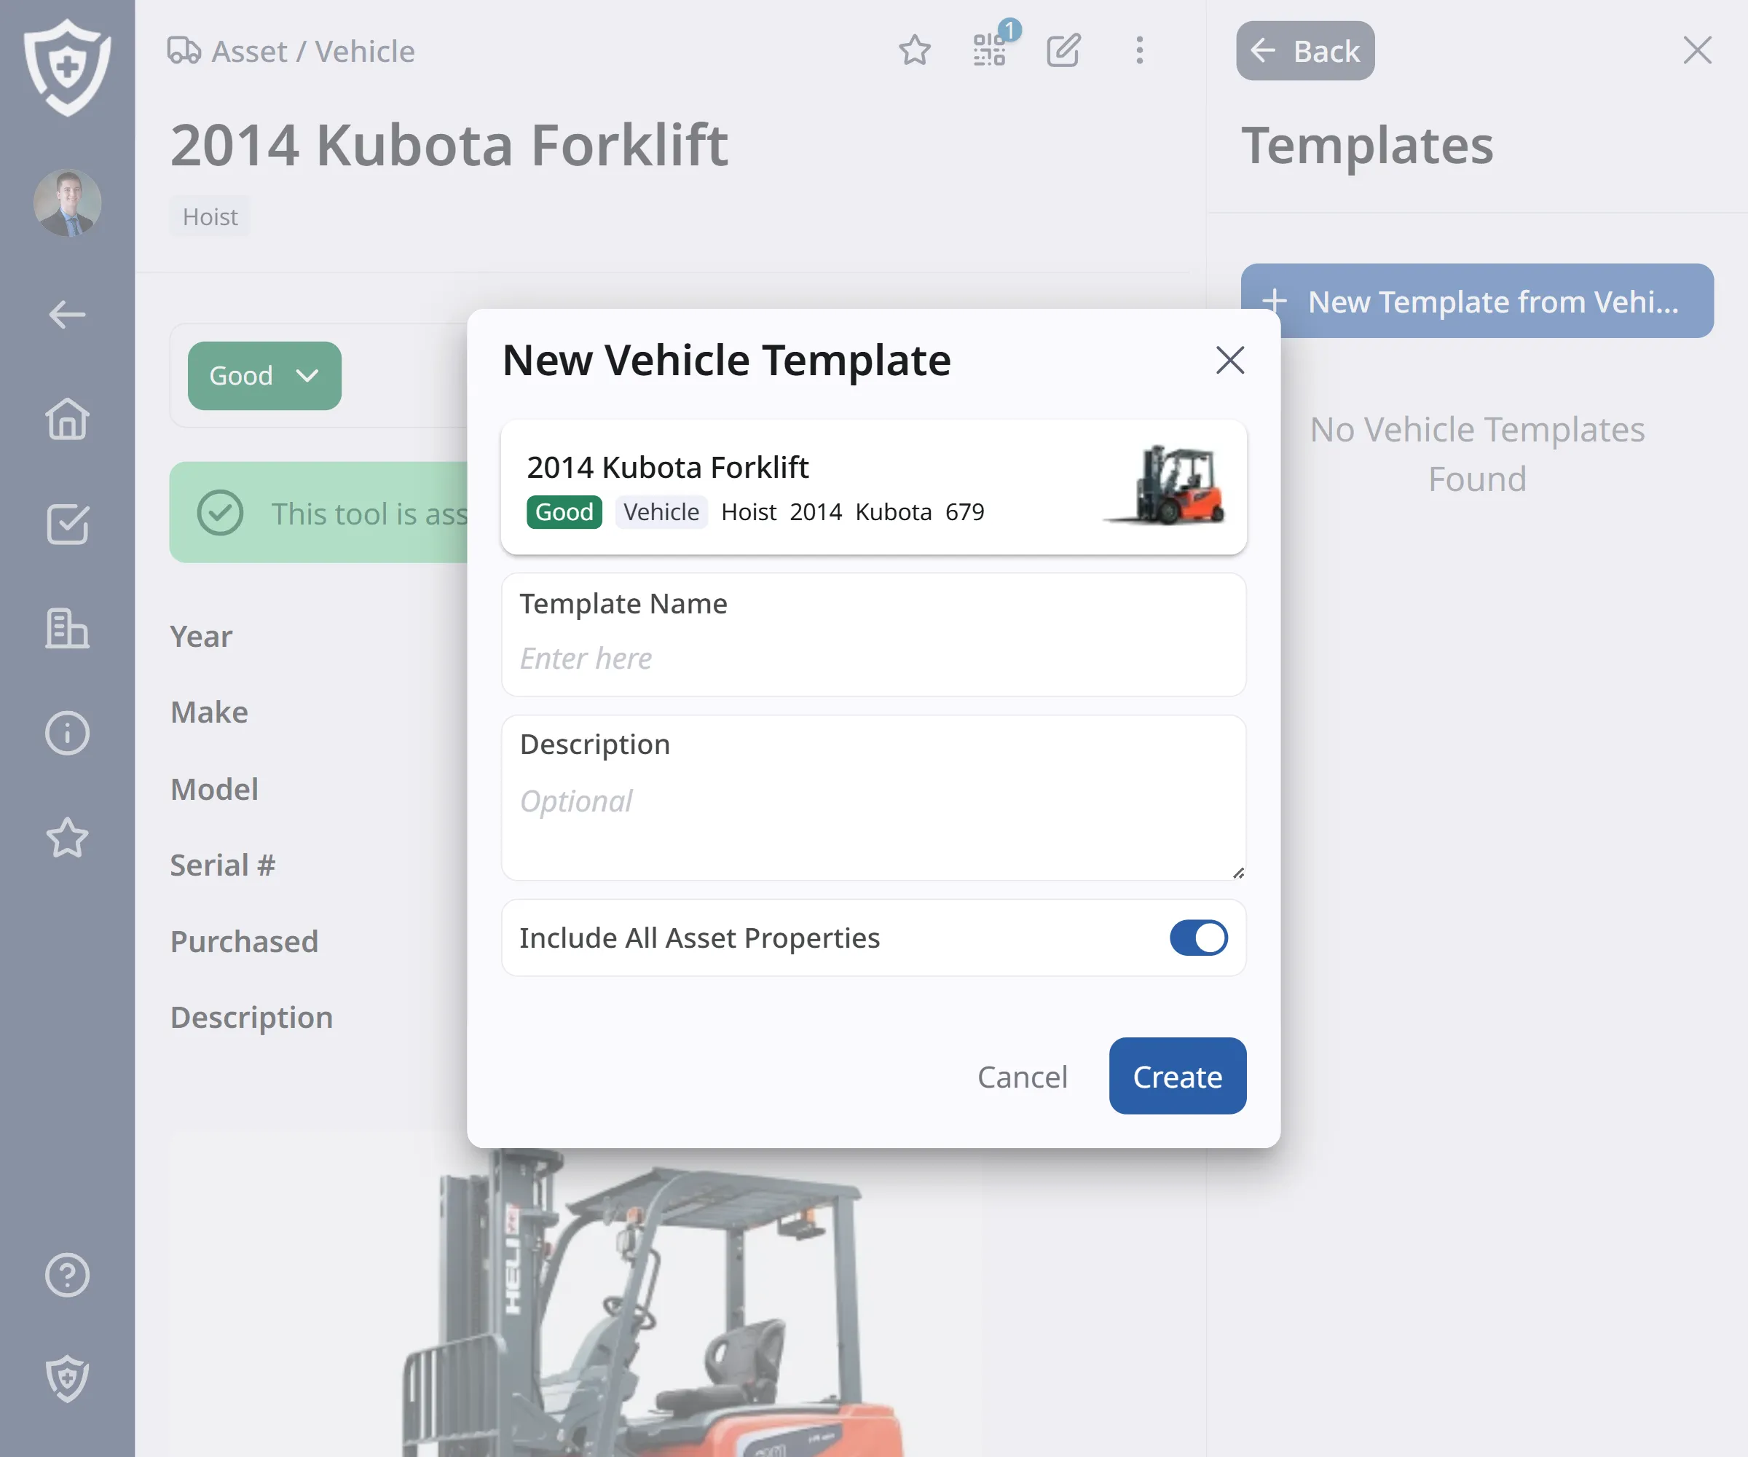Click the shield logo at sidebar top
1748x1457 pixels.
point(68,66)
